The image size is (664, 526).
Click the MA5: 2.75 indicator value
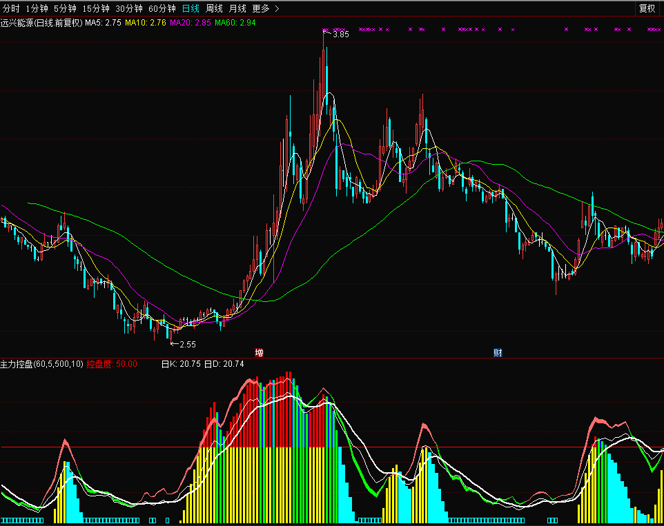click(x=103, y=23)
